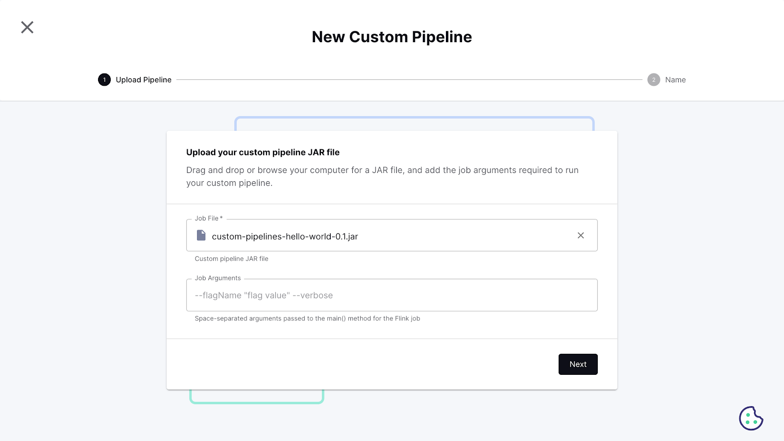Click the drag and drop instructions text
Screen dimensions: 784x441
382,176
